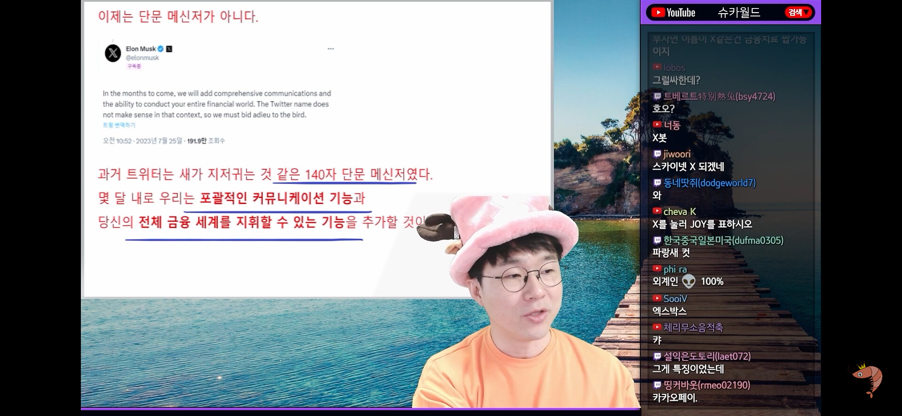This screenshot has width=902, height=416.
Task: Click chat username 너동
Action: [672, 125]
